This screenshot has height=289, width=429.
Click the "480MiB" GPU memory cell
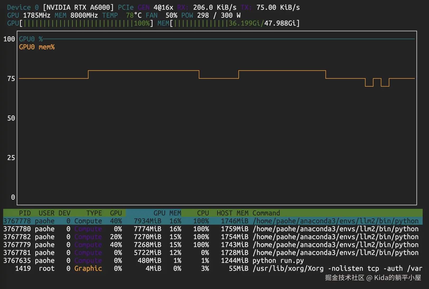click(150, 261)
